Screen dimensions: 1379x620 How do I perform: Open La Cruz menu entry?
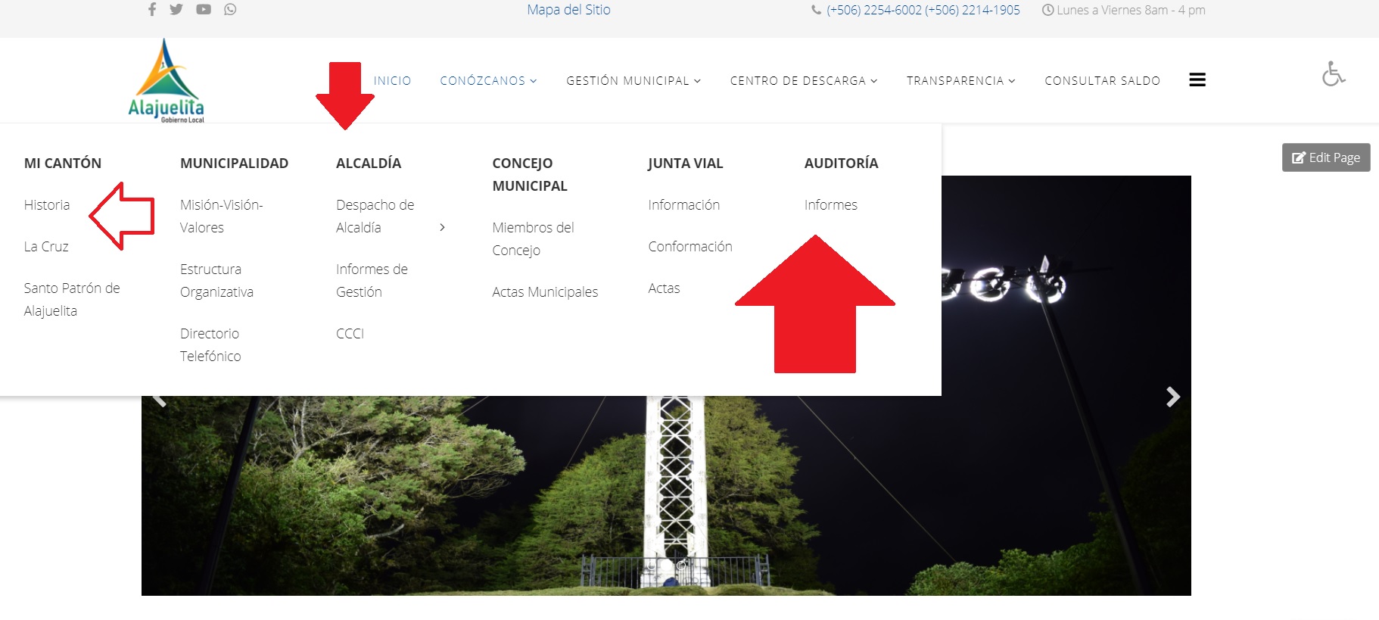coord(46,246)
